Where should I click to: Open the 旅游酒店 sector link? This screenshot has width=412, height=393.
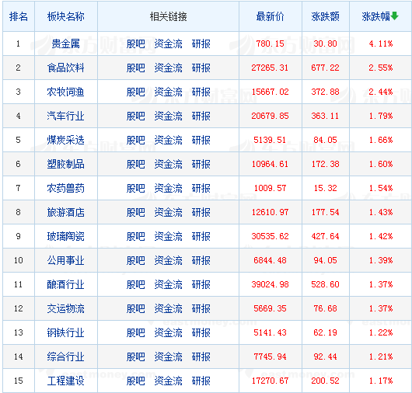[66, 212]
